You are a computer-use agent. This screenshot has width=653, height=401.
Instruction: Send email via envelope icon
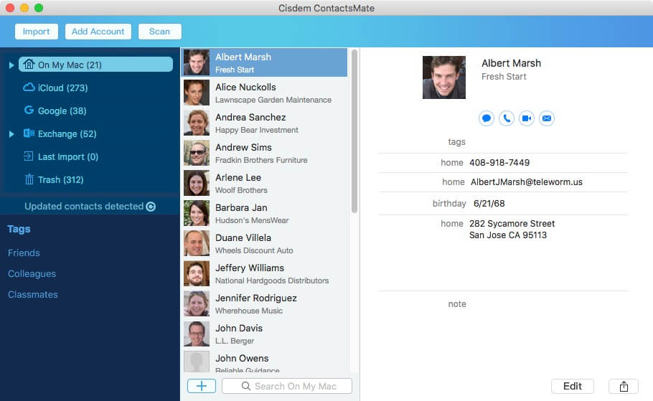click(x=547, y=118)
